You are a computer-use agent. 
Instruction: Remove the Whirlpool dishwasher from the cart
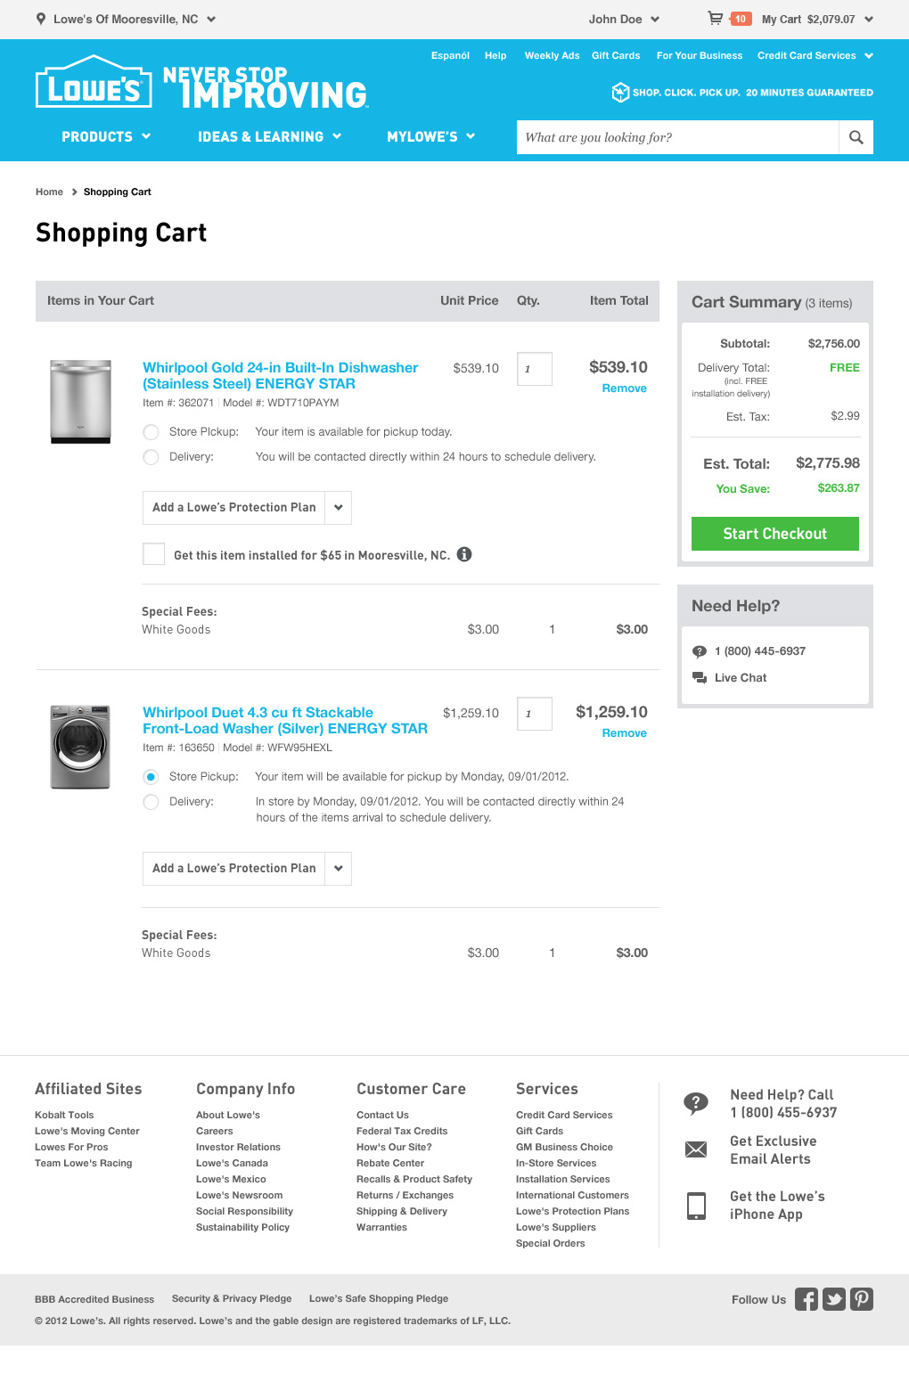pyautogui.click(x=623, y=388)
